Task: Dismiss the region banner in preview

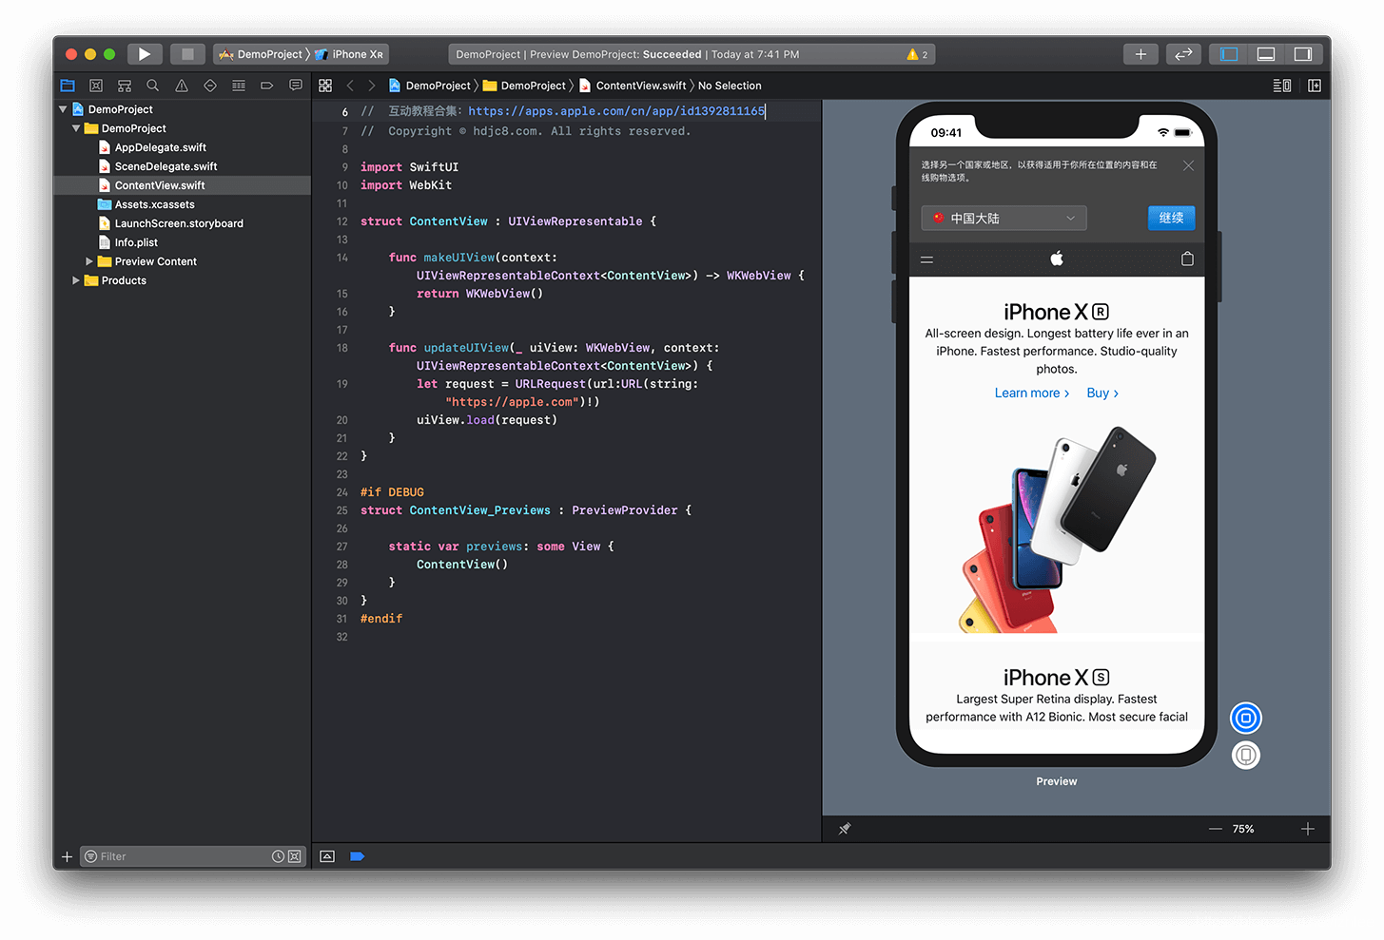Action: 1188,165
